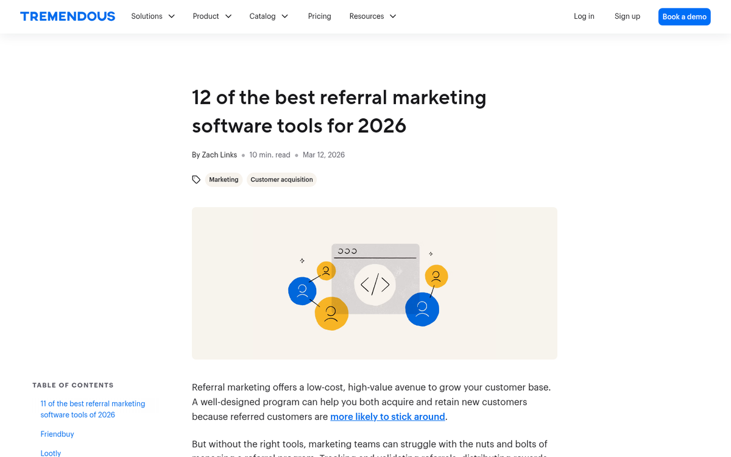Click the Sign up link
This screenshot has height=457, width=731.
(627, 16)
